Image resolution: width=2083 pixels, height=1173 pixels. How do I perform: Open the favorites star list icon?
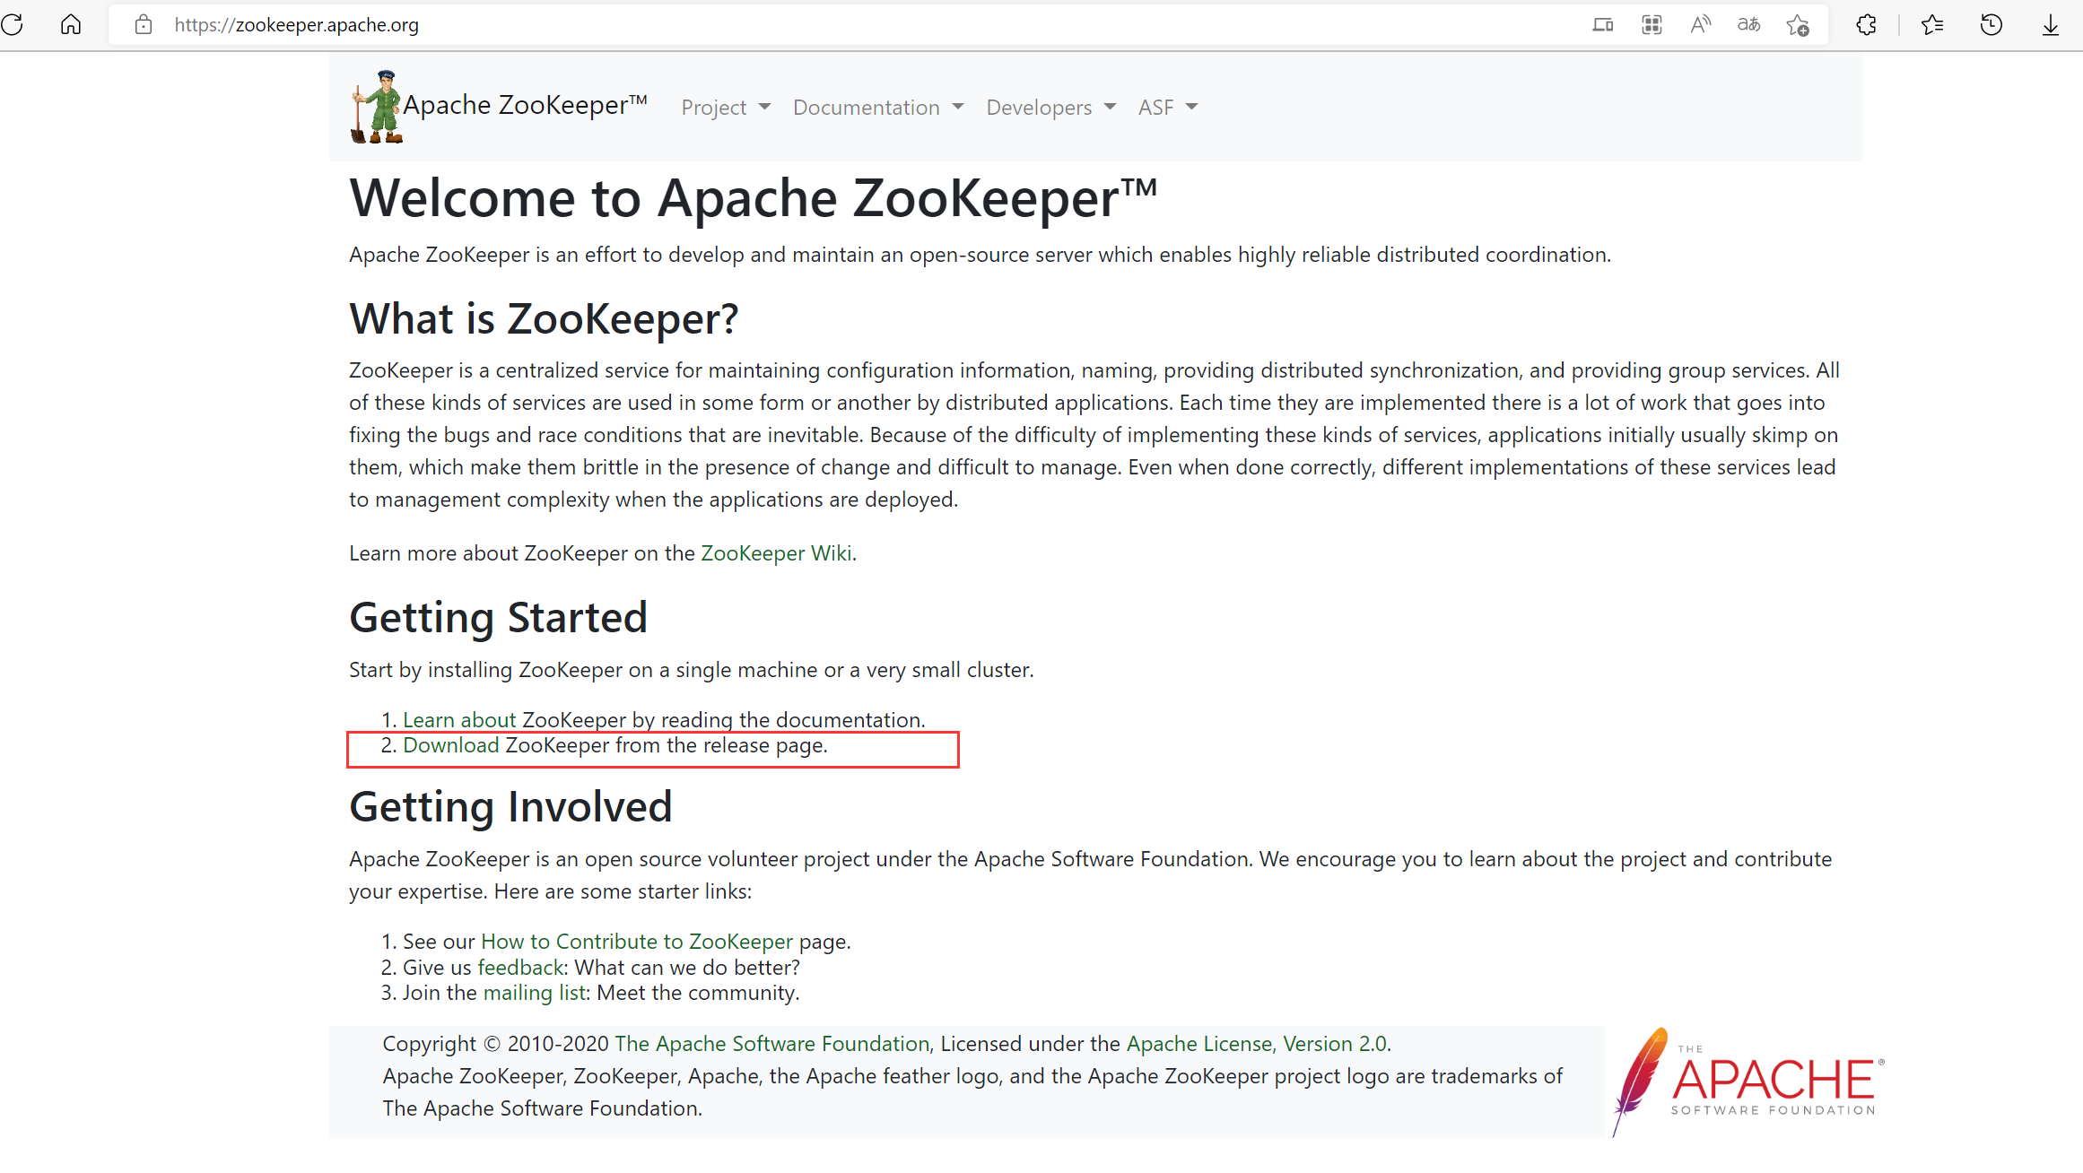1931,24
